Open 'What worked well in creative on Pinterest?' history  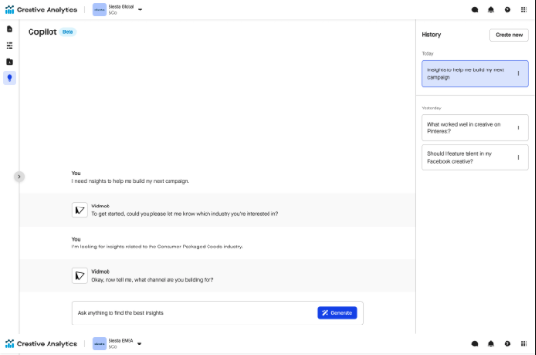[x=475, y=128]
